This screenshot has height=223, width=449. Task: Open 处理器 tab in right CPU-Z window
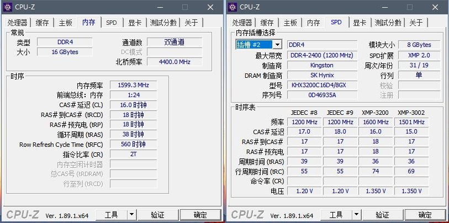[242, 23]
